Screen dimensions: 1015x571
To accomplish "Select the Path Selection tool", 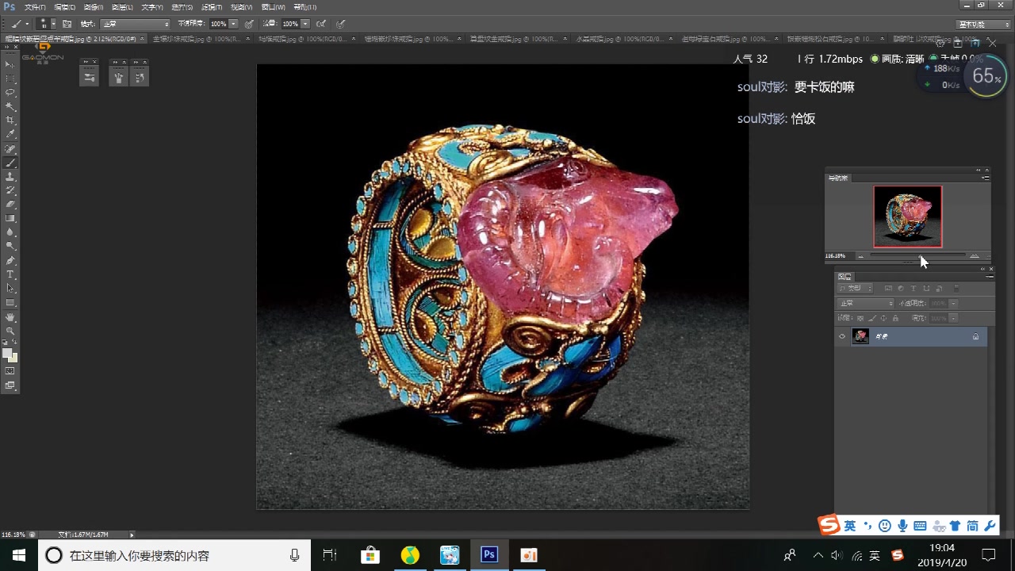I will tap(10, 289).
